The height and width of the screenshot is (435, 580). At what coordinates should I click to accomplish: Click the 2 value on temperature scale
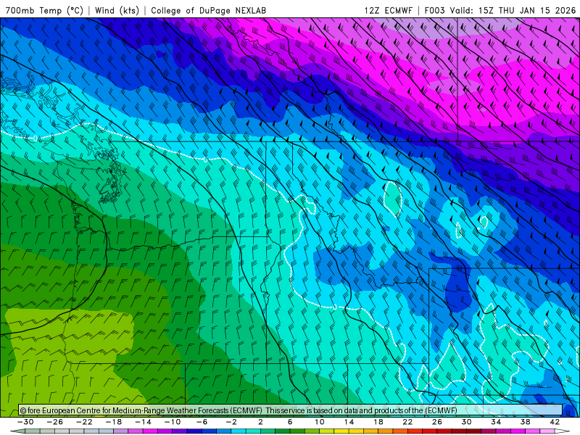(260, 422)
